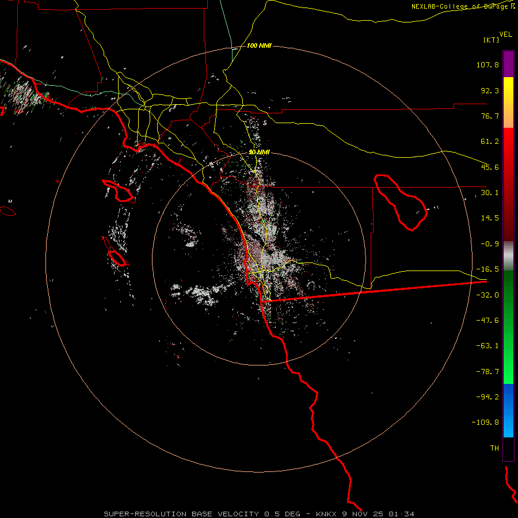Viewport: 518px width, 518px height.
Task: Click the yellow segment of velocity color bar
Action: 508,102
